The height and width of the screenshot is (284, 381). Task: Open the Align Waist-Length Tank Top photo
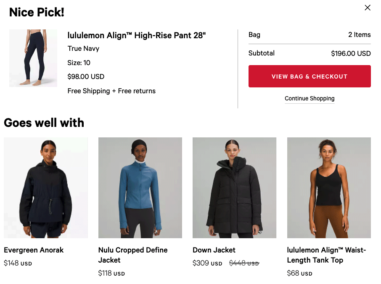click(x=329, y=188)
